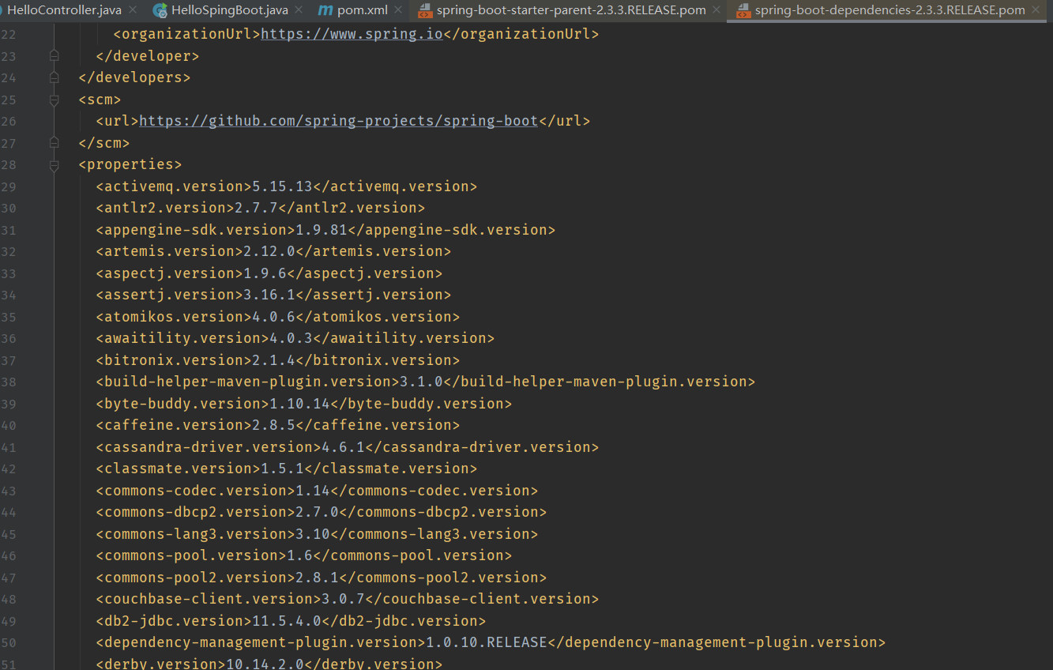The width and height of the screenshot is (1053, 670).
Task: Close the spring-boot-dependencies pom tab
Action: click(1036, 10)
